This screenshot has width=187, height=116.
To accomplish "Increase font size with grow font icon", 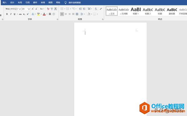I will click(32, 9).
